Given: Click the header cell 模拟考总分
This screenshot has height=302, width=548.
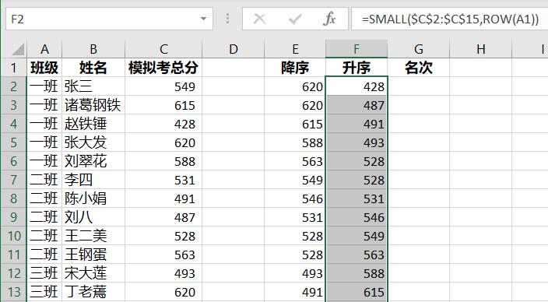Looking at the screenshot, I should click(x=163, y=68).
